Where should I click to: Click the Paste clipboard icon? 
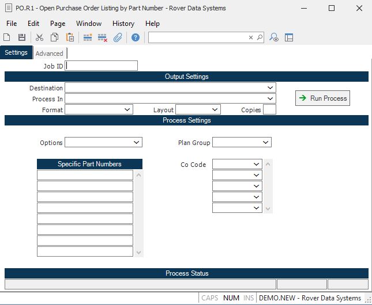pyautogui.click(x=70, y=37)
